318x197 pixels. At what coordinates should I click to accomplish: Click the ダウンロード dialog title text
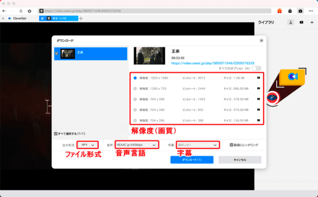coord(65,41)
